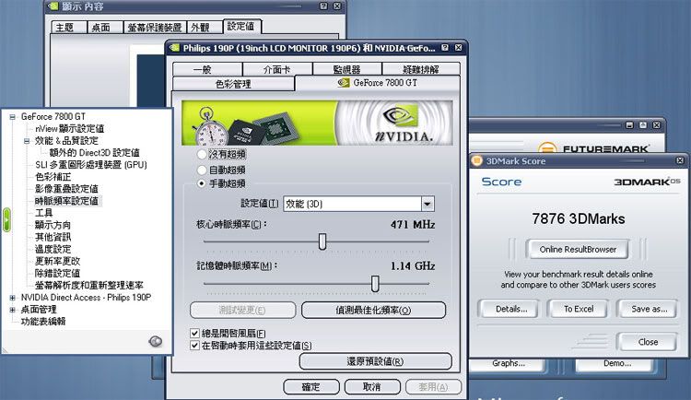Toggle the 在啟動時套用這些設定值 checkbox

(x=194, y=345)
